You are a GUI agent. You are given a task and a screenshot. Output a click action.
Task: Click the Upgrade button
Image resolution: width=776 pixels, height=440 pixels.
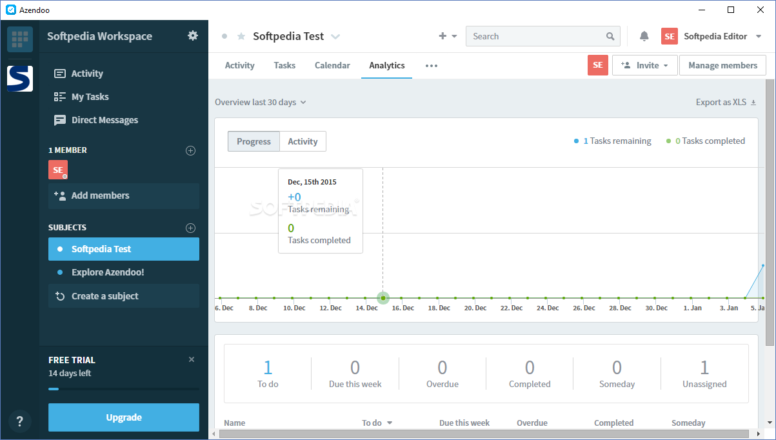pyautogui.click(x=124, y=417)
